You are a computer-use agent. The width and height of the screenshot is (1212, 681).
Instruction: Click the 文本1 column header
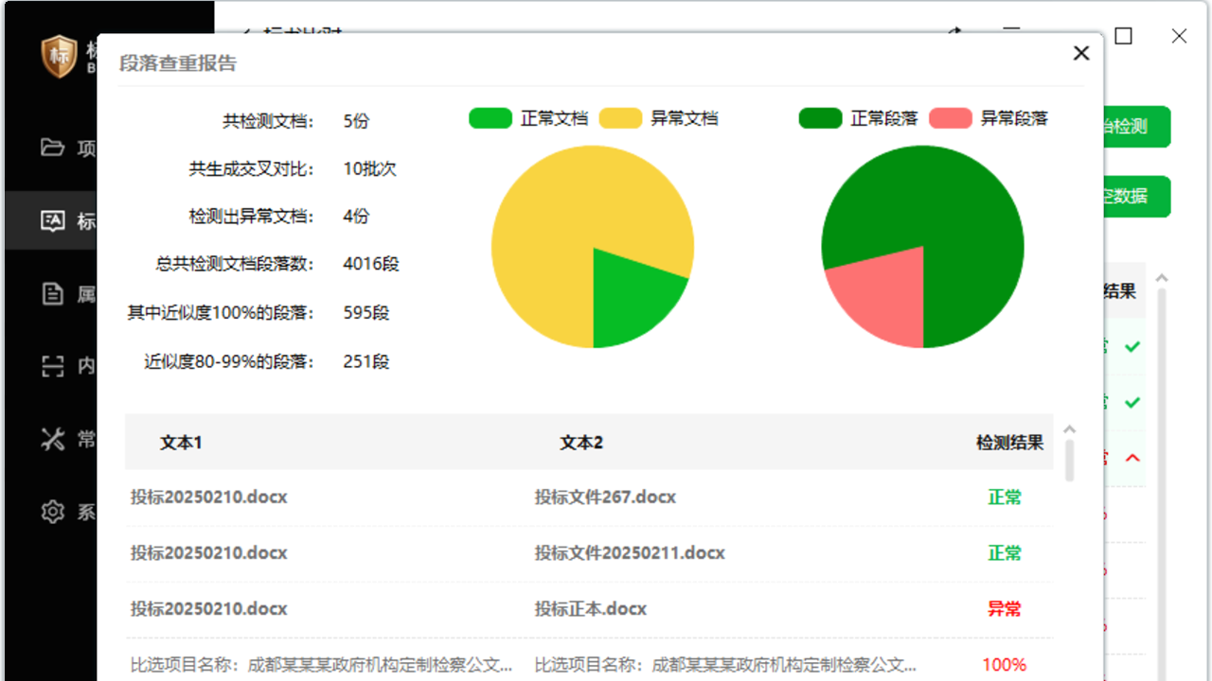tap(180, 442)
